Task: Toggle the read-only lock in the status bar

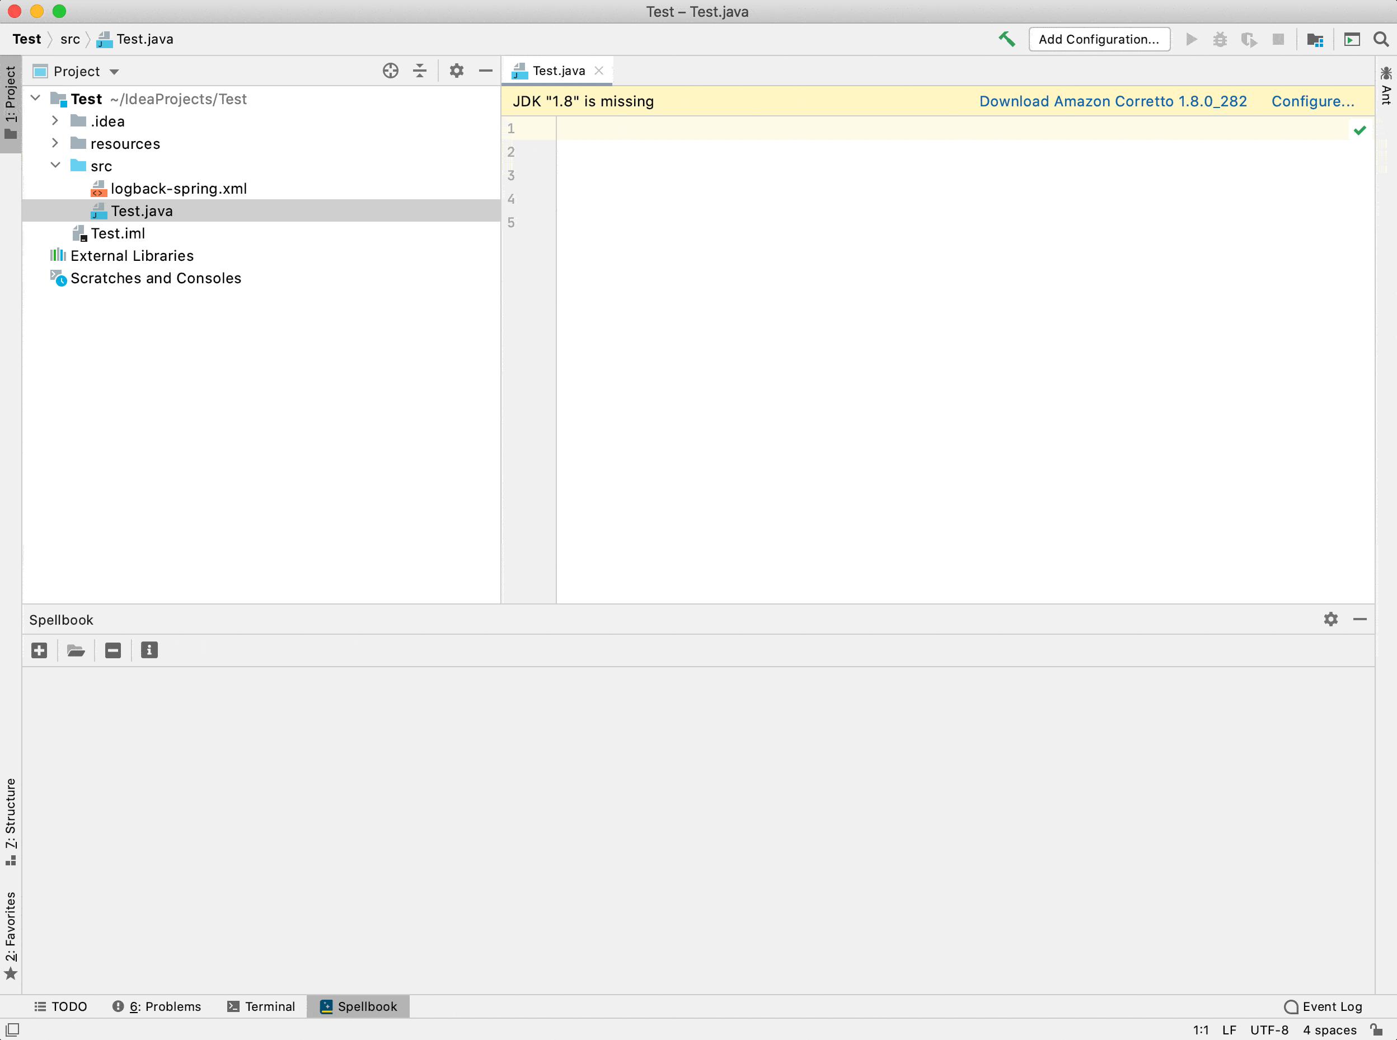Action: tap(1377, 1030)
